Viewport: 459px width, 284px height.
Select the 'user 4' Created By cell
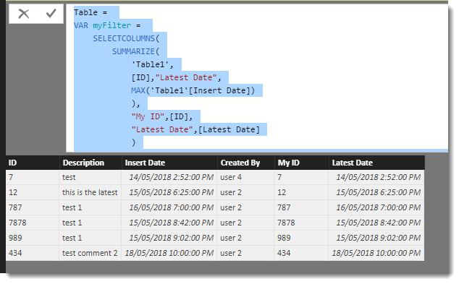(x=245, y=177)
